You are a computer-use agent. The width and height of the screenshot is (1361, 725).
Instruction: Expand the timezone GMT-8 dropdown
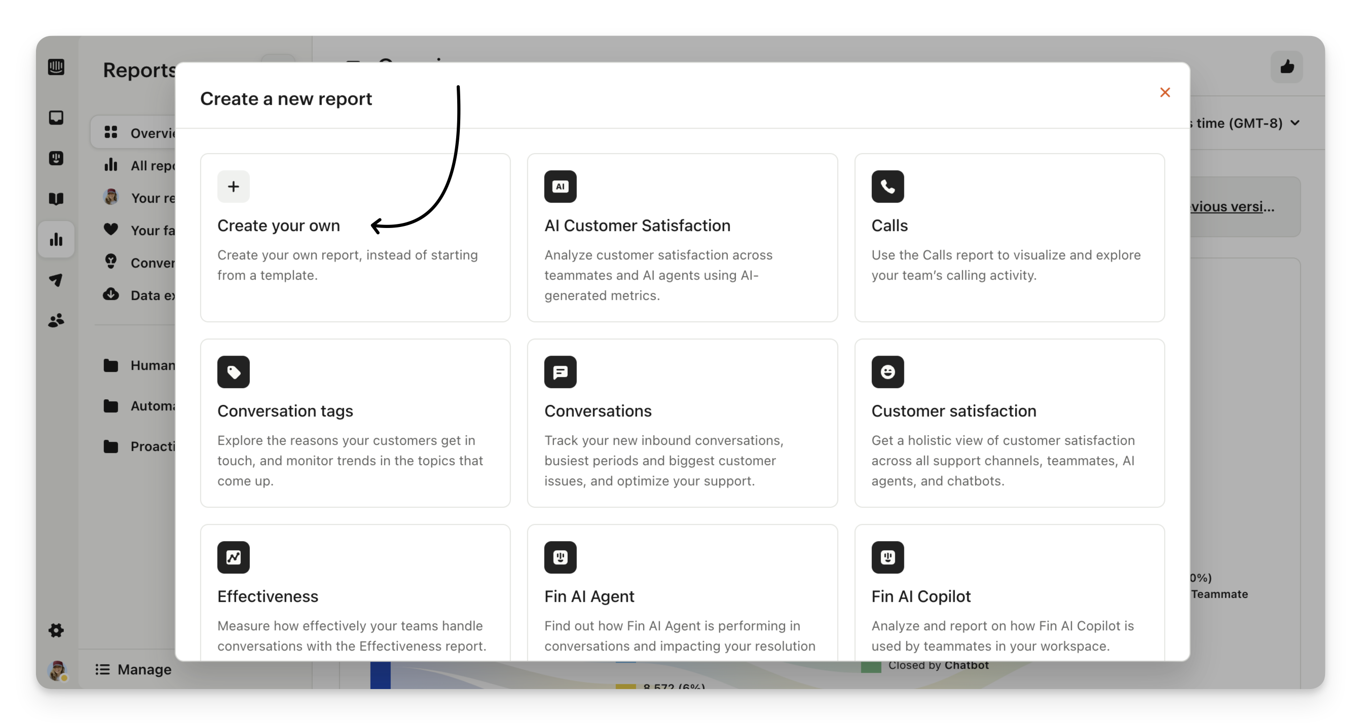click(1294, 123)
